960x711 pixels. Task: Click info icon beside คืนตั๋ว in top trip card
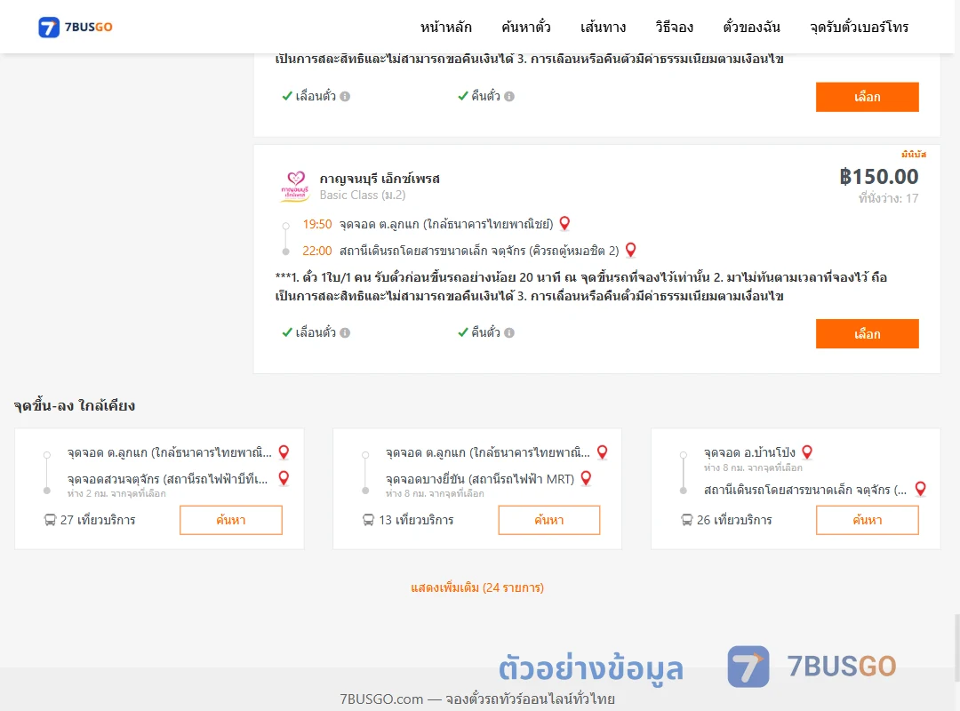[509, 96]
